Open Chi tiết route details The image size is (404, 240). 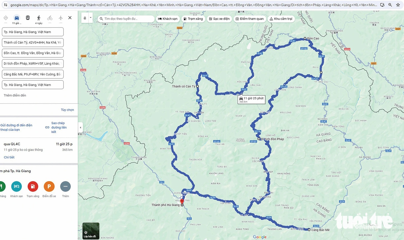coord(9,157)
